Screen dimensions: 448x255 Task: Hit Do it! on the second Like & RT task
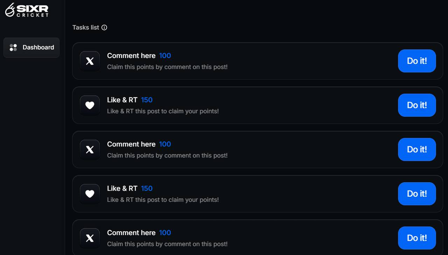click(417, 194)
